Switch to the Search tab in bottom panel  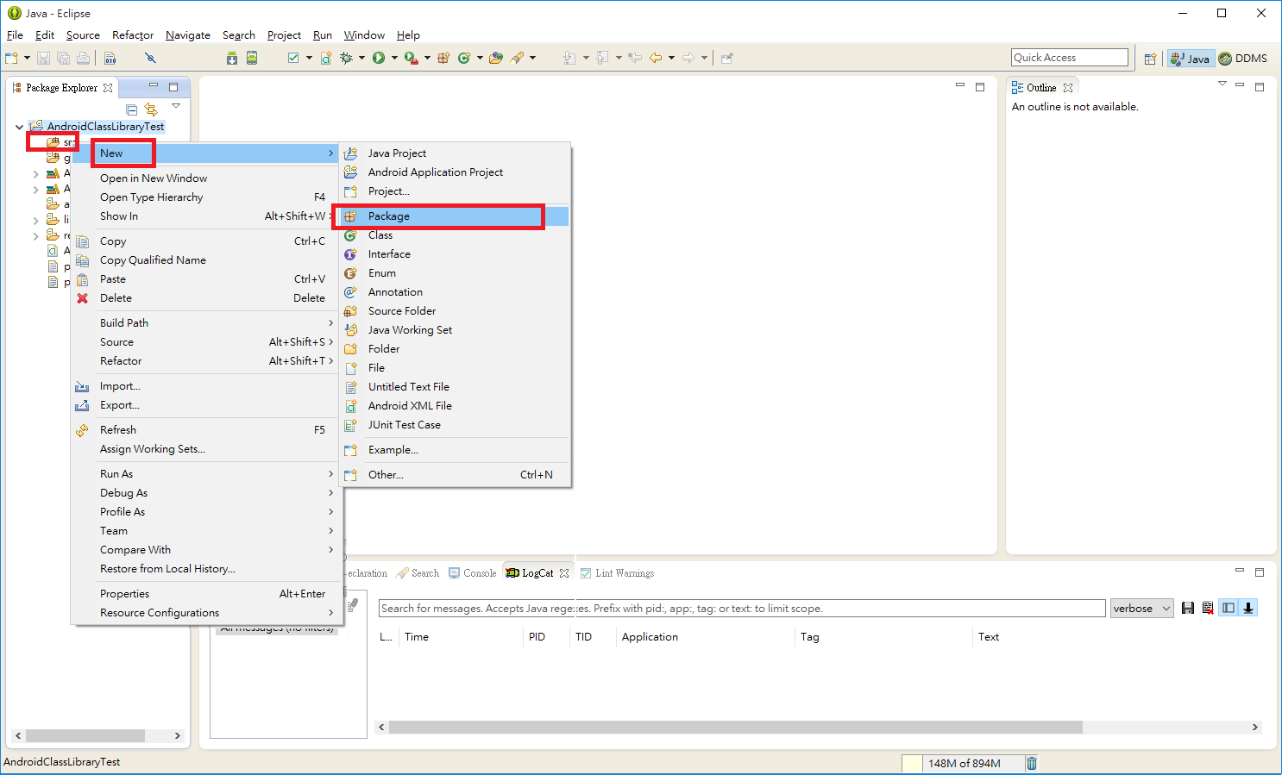click(418, 573)
